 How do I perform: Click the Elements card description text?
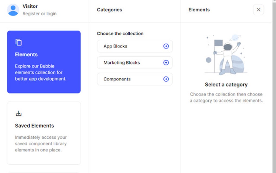41,73
